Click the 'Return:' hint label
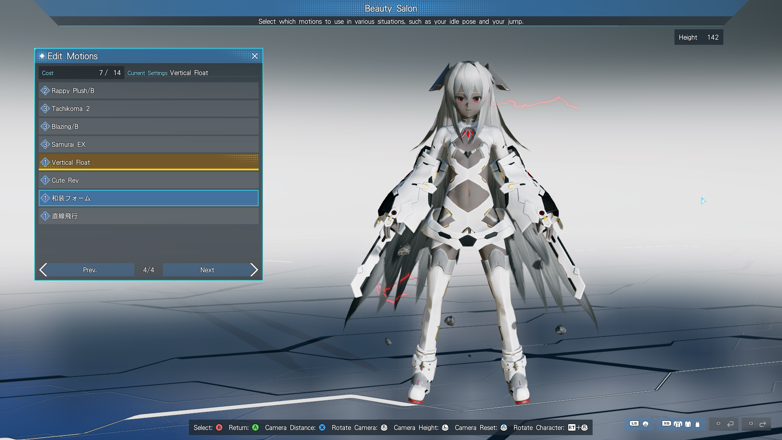Viewport: 782px width, 440px height. [239, 427]
